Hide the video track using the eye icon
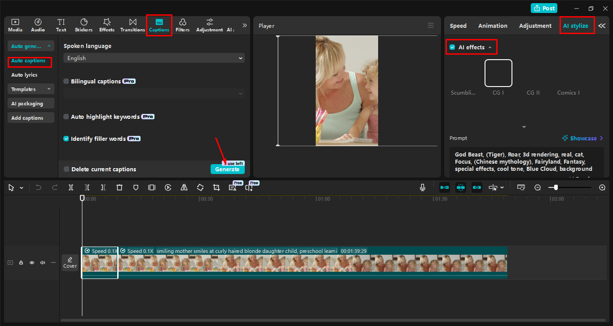 pyautogui.click(x=32, y=263)
